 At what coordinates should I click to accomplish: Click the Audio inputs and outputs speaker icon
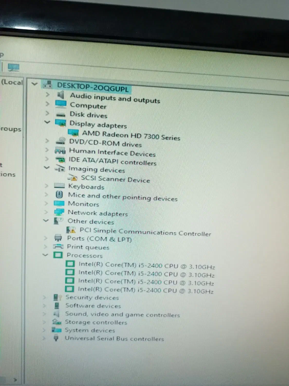point(61,95)
